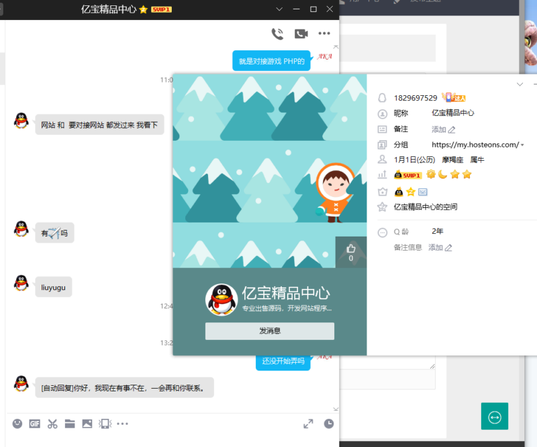Select the screenshot scissors tool
This screenshot has height=447, width=537.
coord(52,424)
